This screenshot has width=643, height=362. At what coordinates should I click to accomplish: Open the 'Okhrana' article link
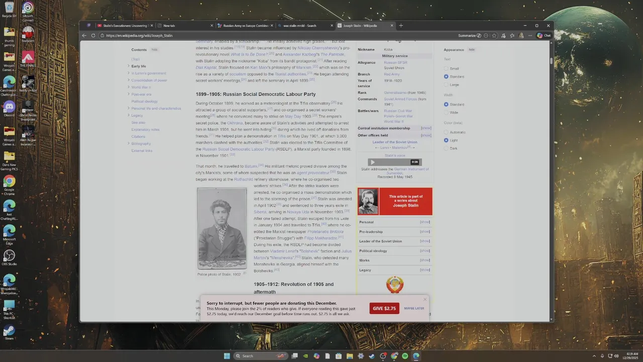235,123
